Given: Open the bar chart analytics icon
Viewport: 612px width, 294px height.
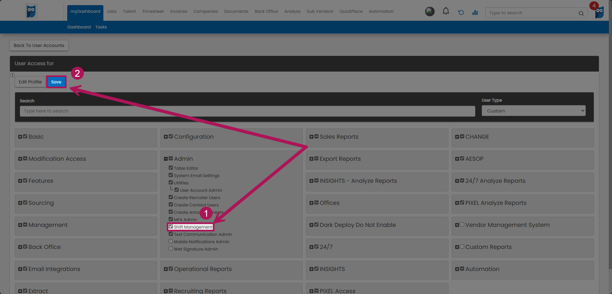Looking at the screenshot, I should tap(475, 12).
